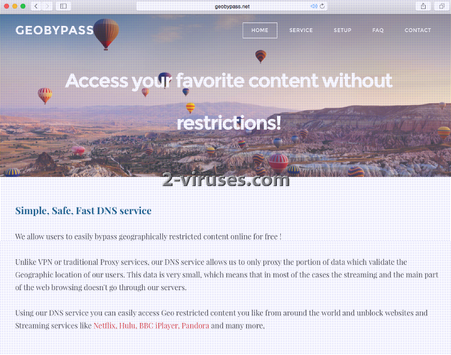Open the FAQ page
Image resolution: width=451 pixels, height=355 pixels.
[378, 30]
